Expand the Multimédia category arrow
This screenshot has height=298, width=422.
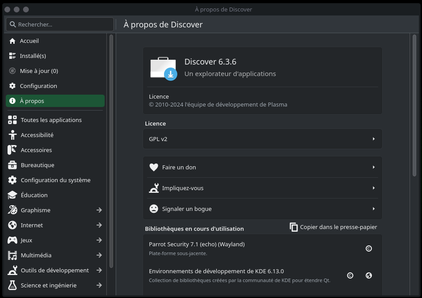click(99, 255)
